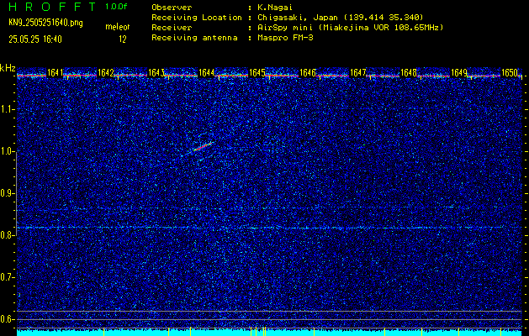Click the bright red meteor echo streak

tap(203, 147)
